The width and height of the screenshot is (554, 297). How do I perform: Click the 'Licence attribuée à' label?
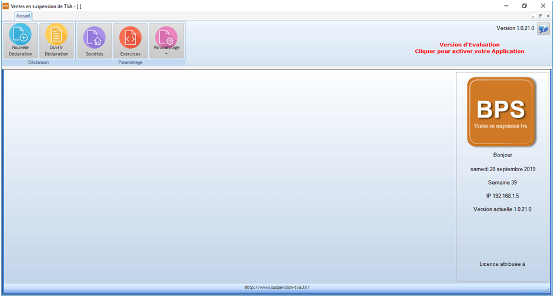502,264
